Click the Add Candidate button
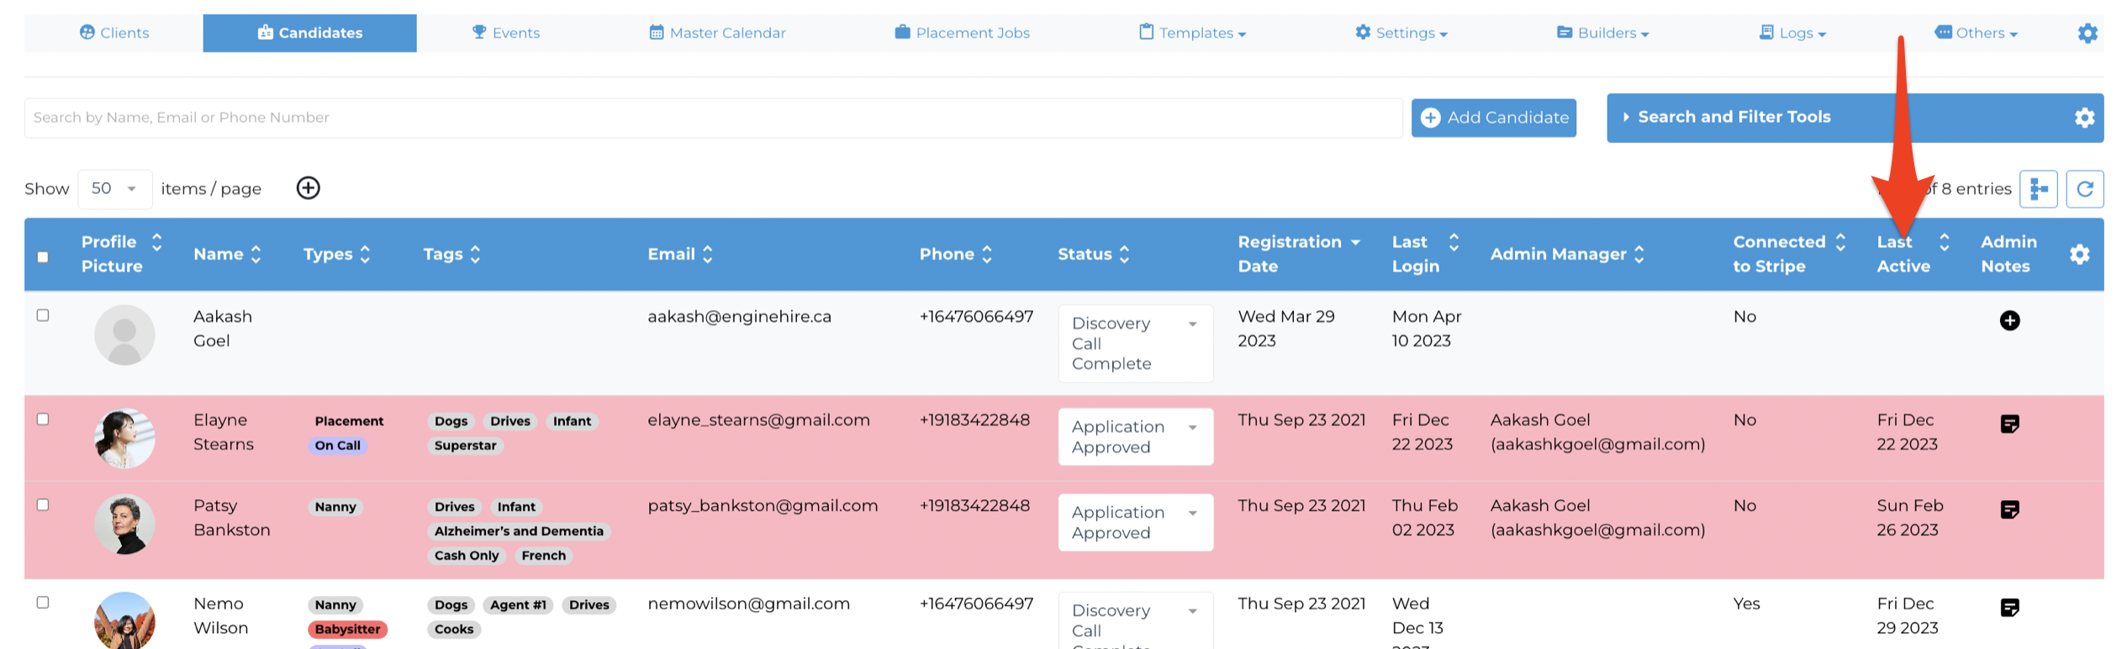The image size is (2127, 649). (1493, 118)
